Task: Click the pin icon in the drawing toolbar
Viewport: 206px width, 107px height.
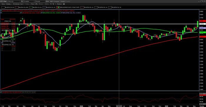Action: (51, 4)
